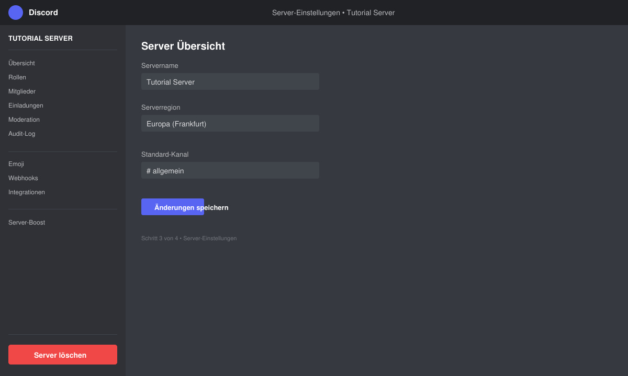This screenshot has width=628, height=376.
Task: Click the Servername input field
Action: coord(230,81)
